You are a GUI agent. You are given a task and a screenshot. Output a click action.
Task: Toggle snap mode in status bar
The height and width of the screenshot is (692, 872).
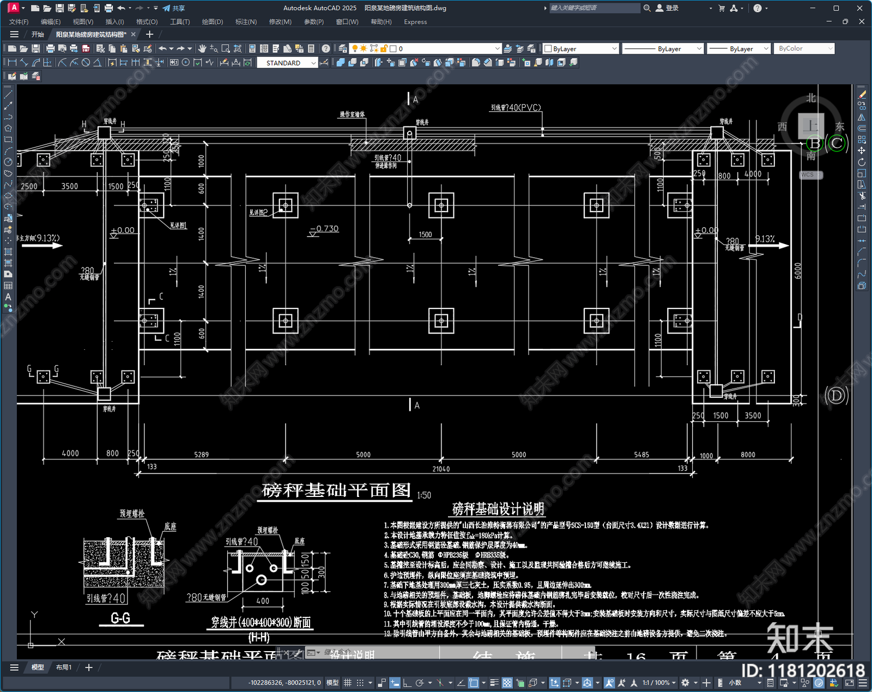coord(360,683)
